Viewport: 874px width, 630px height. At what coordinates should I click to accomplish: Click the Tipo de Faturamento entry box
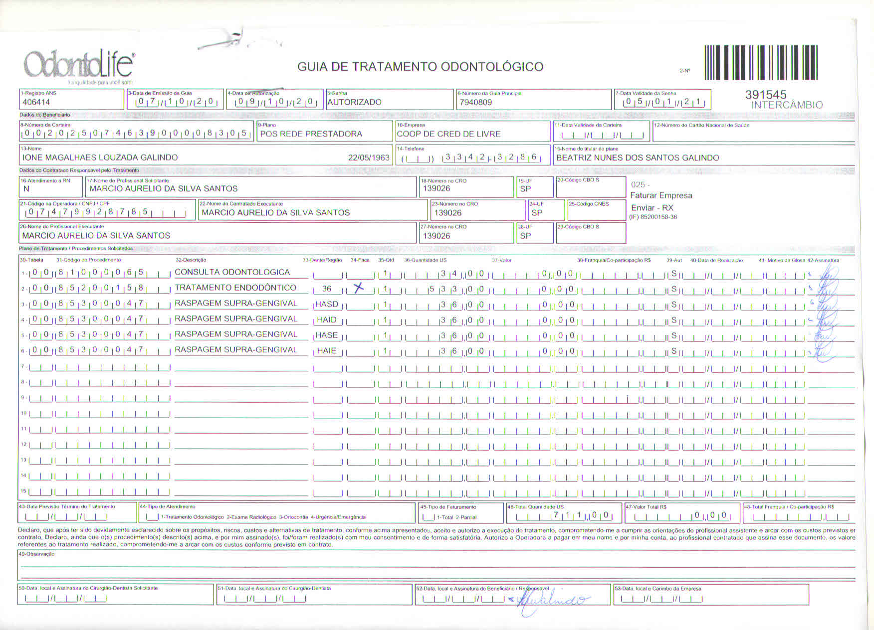pyautogui.click(x=429, y=517)
